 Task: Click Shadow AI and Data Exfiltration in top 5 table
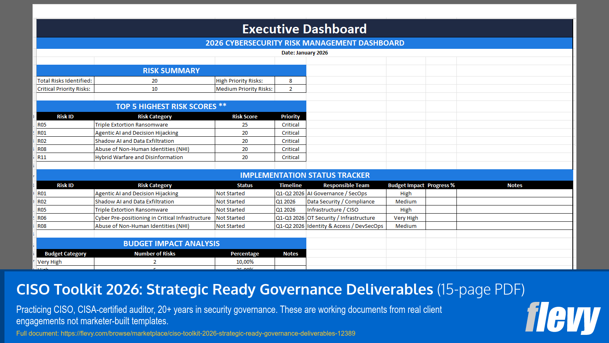(x=155, y=141)
